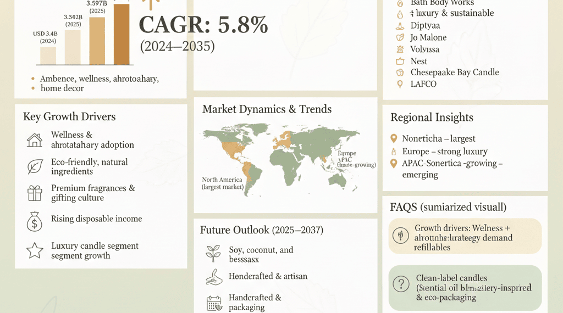Open the Growth drivers FAQ card

pos(465,236)
